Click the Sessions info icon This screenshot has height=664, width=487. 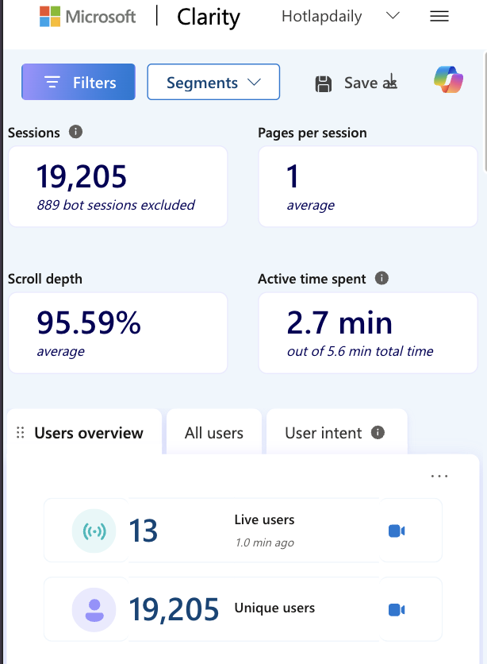(75, 132)
